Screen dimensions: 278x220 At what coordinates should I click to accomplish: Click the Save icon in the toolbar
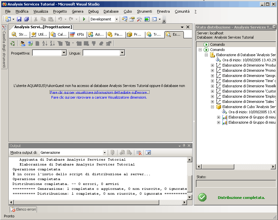click(x=19, y=19)
